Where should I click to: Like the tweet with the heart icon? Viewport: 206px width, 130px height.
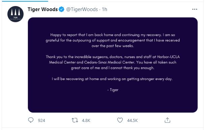(120, 120)
